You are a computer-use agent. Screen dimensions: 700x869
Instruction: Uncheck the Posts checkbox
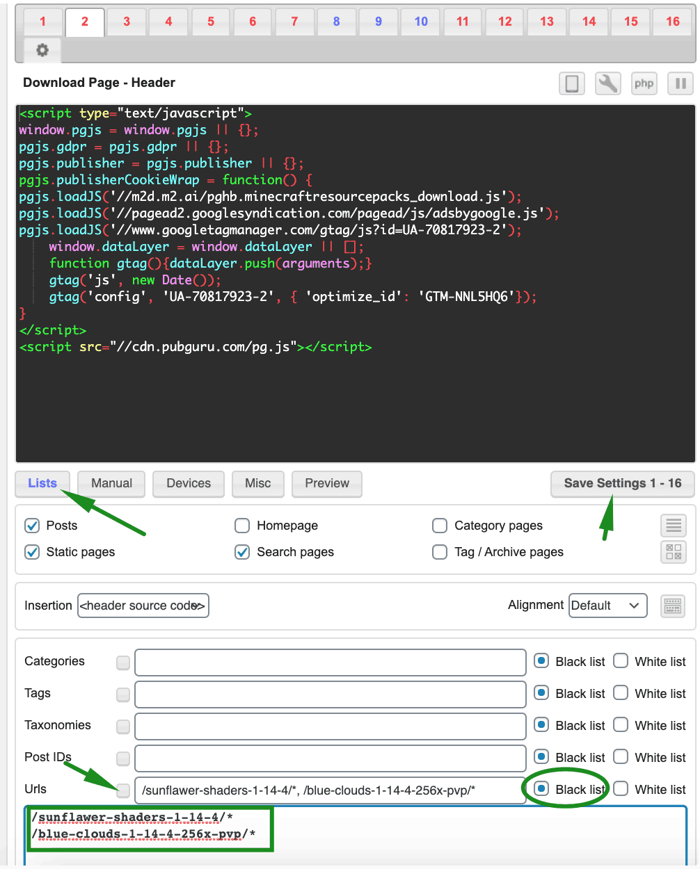(32, 526)
